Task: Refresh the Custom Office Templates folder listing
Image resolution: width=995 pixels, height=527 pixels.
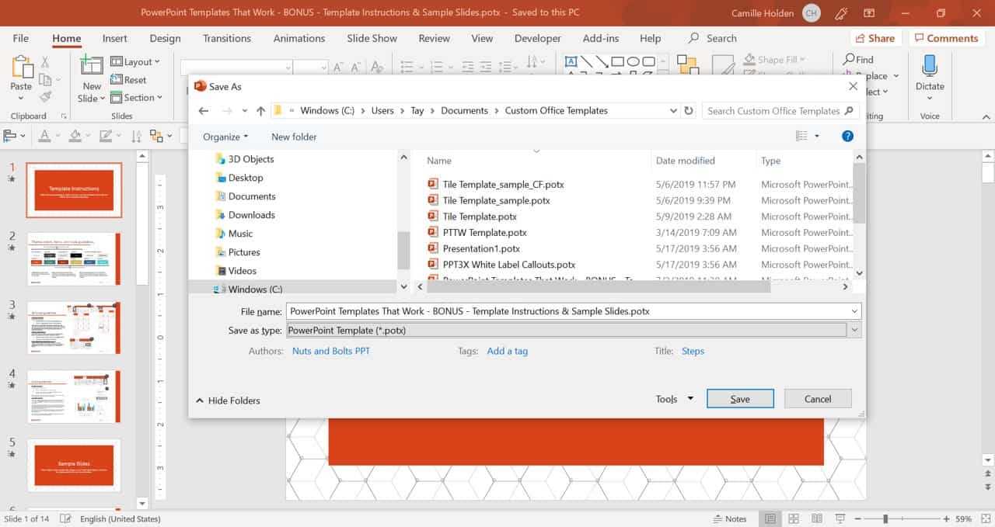Action: [x=688, y=111]
